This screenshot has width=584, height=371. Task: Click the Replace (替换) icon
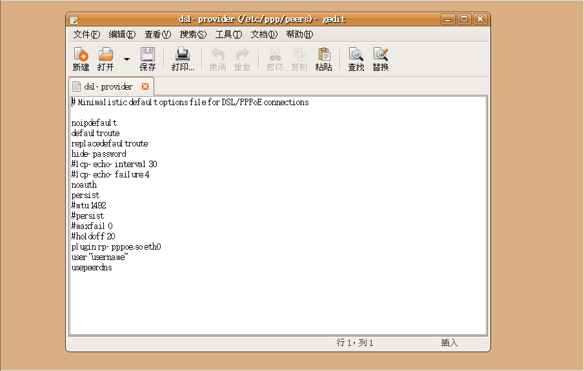[381, 54]
